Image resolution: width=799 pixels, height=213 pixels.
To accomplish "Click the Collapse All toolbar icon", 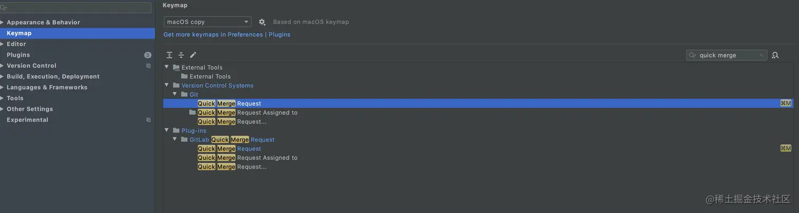I will [x=181, y=55].
